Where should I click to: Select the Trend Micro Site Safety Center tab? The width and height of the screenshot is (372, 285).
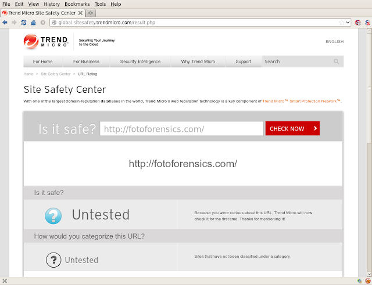tap(42, 13)
